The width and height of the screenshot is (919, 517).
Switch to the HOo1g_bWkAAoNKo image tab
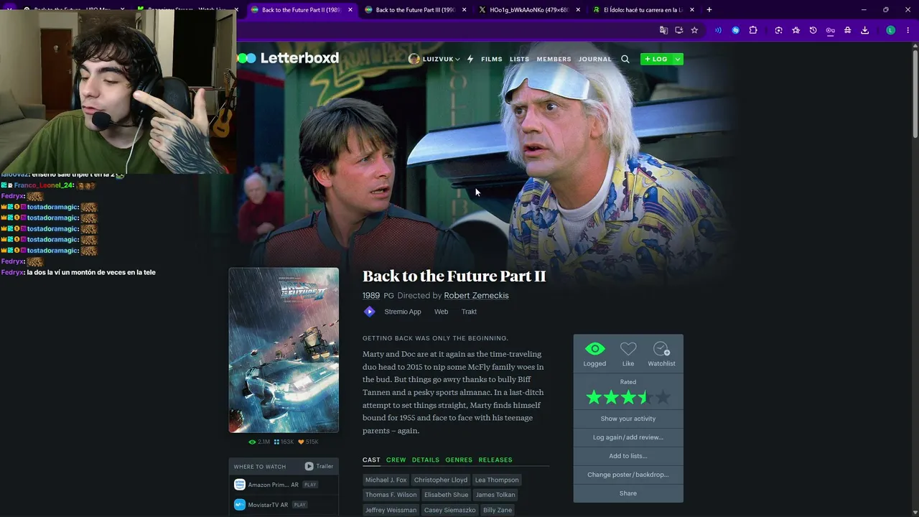(528, 10)
